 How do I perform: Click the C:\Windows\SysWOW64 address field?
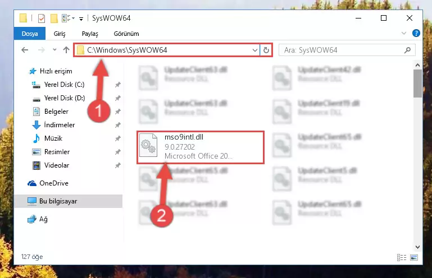coord(167,50)
